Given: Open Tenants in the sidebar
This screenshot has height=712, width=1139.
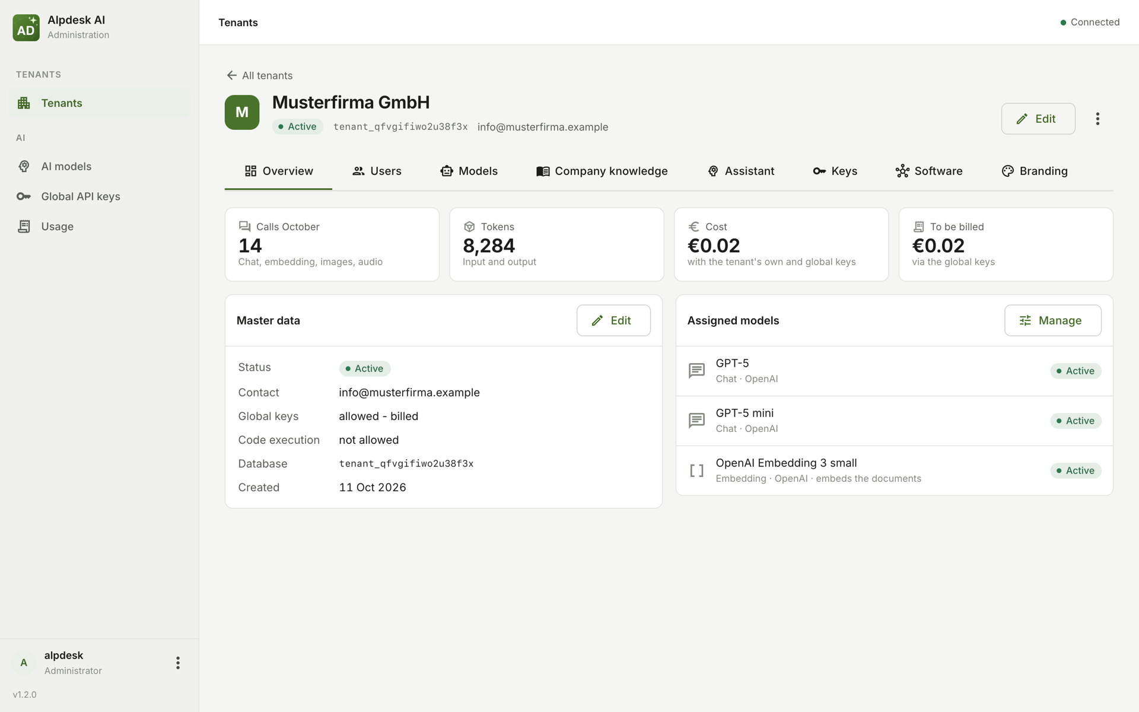Looking at the screenshot, I should point(99,103).
